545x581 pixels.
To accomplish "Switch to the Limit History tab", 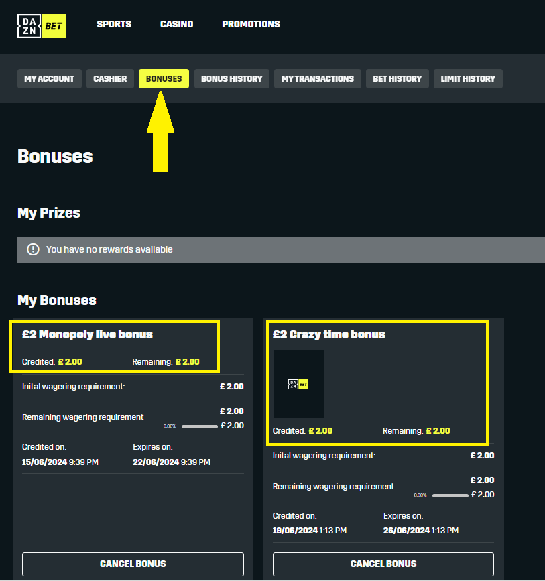I will point(468,78).
